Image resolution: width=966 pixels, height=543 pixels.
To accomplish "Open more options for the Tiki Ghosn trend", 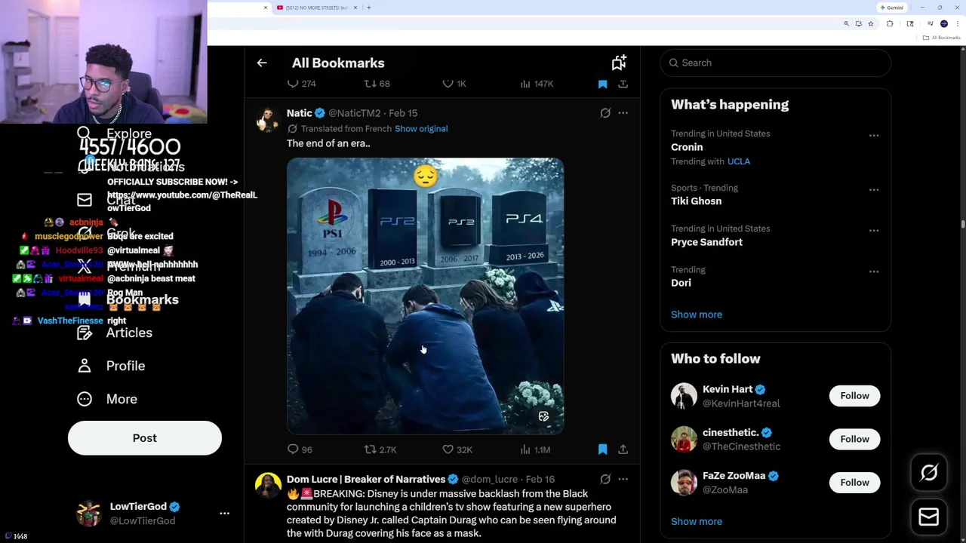I will pos(874,190).
